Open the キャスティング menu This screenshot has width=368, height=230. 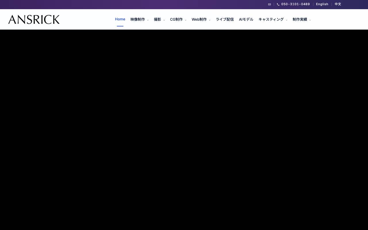pyautogui.click(x=271, y=20)
